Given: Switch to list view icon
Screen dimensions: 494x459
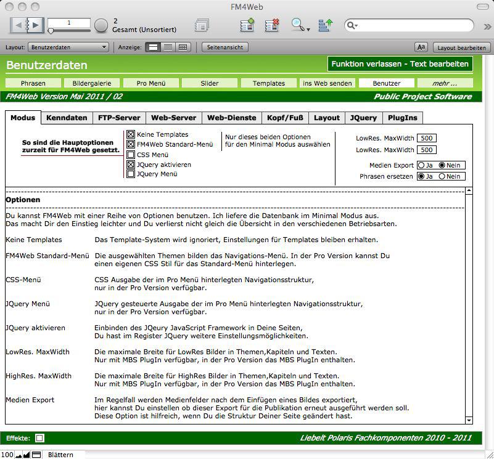Looking at the screenshot, I should [x=168, y=47].
